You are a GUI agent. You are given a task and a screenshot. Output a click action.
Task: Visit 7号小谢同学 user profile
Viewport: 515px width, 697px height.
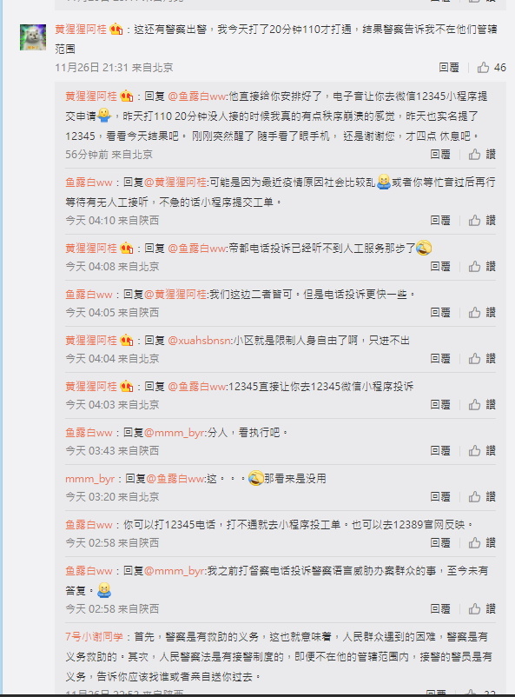[x=94, y=636]
